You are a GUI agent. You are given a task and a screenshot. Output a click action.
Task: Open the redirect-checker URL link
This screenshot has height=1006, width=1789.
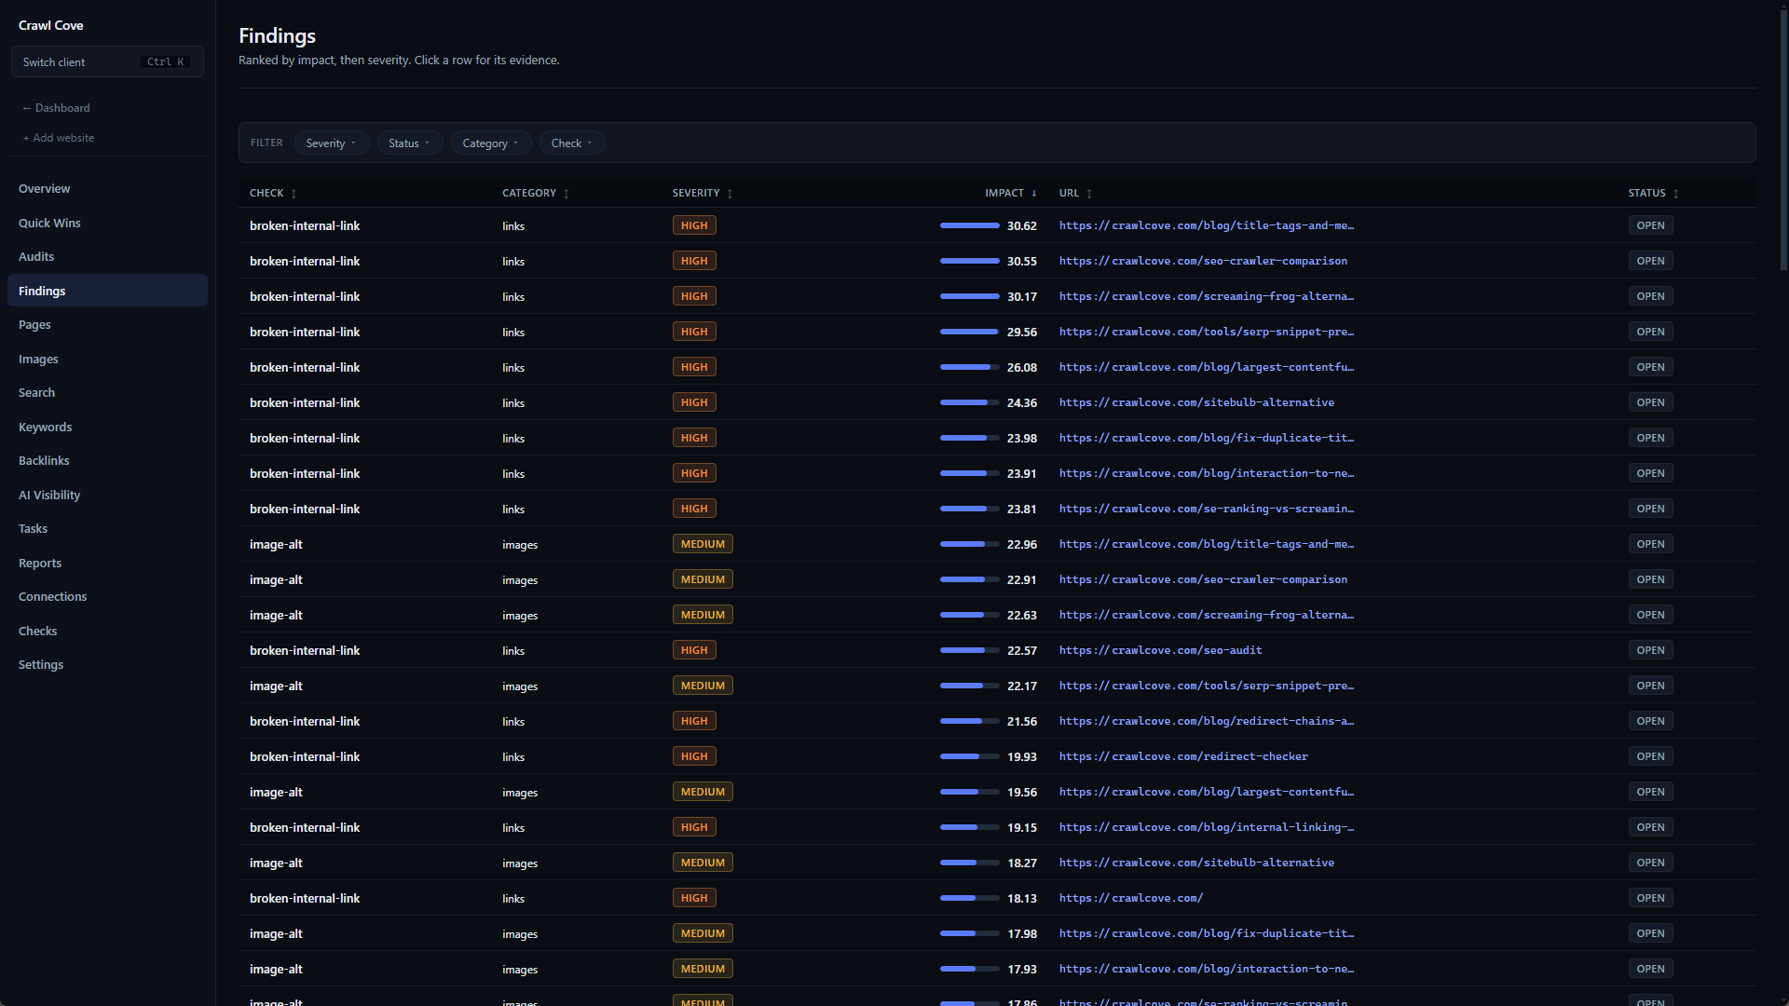point(1183,756)
